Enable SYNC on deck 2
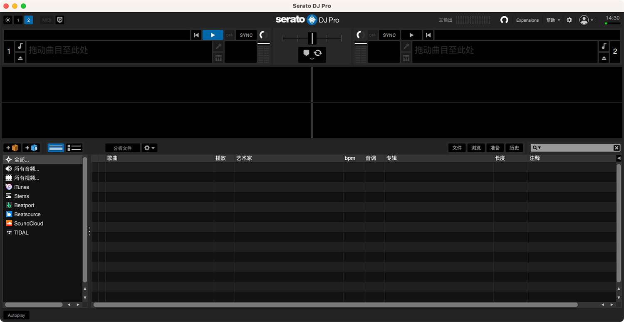The image size is (624, 322). [x=389, y=35]
